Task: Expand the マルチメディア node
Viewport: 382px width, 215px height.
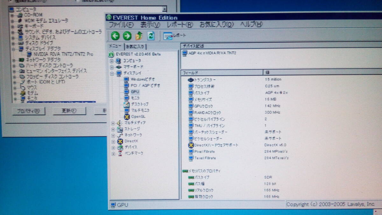Action: (113, 123)
